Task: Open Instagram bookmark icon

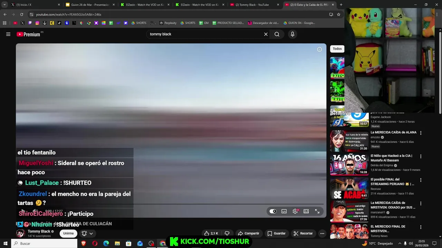Action: [x=37, y=23]
